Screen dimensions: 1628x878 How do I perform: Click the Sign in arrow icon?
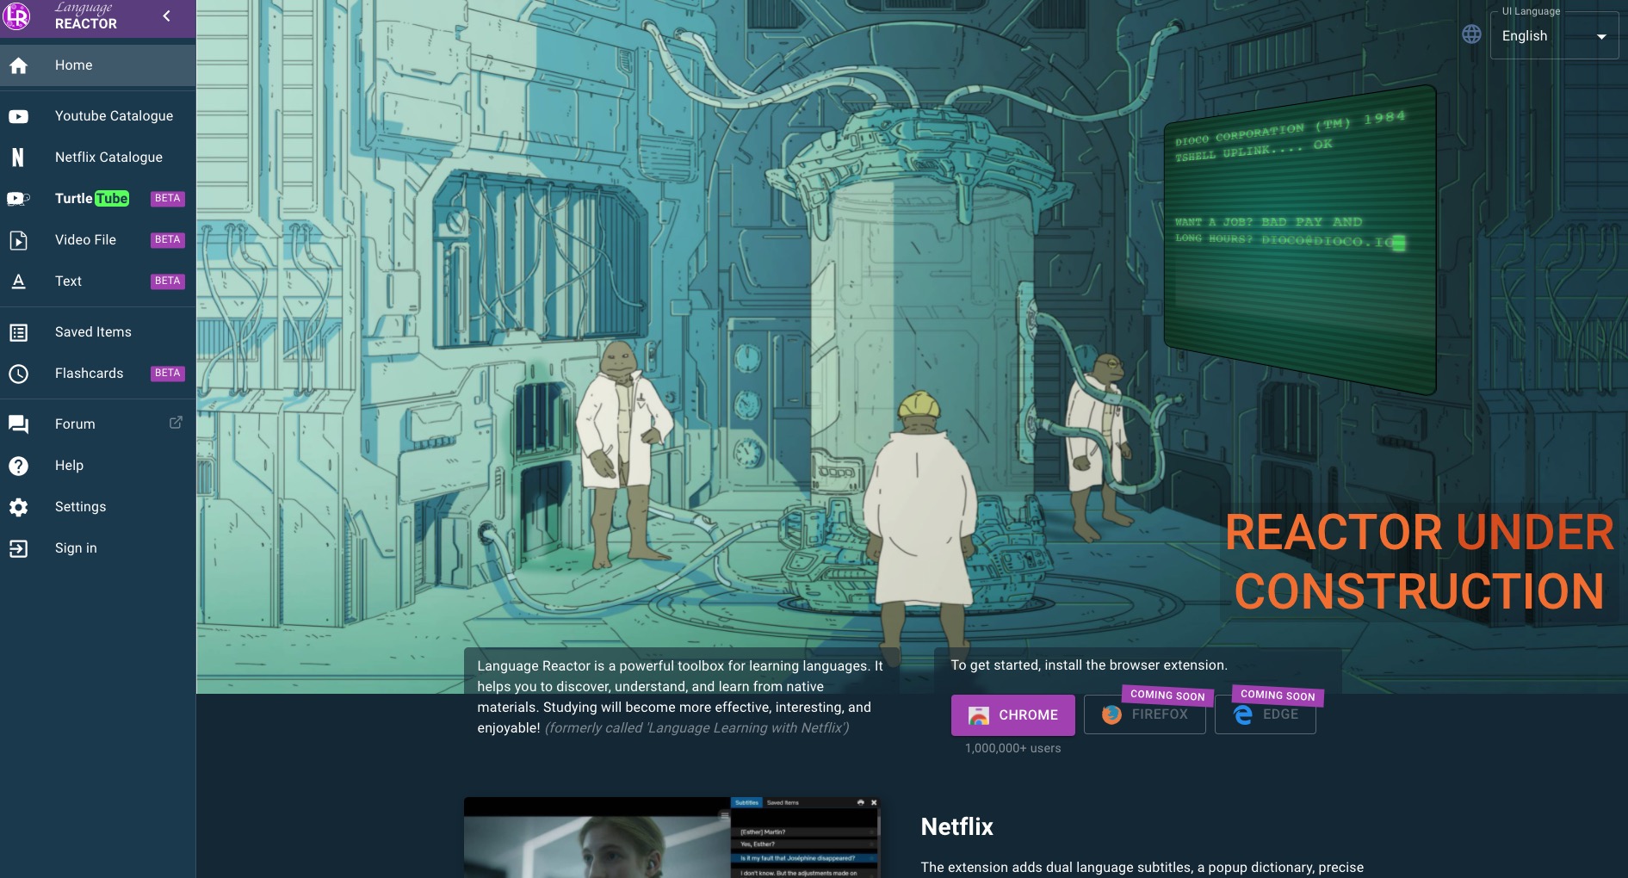click(18, 548)
